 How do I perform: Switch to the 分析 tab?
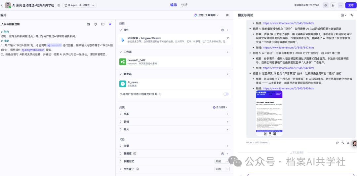pos(184,5)
